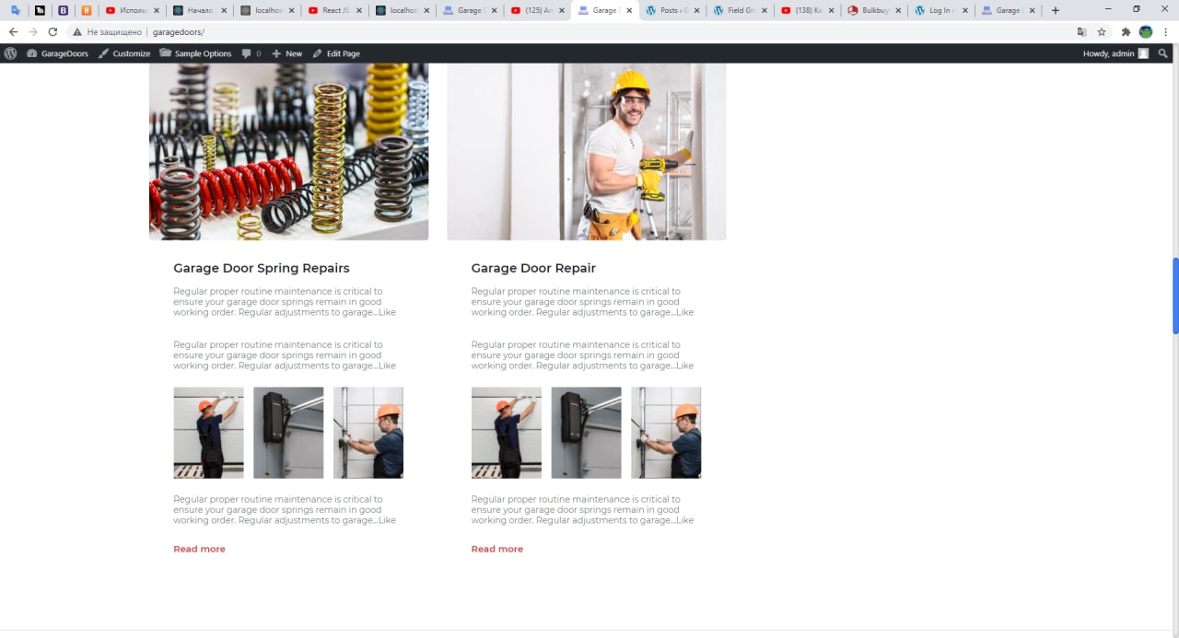Open the Chrome profile avatar
Screen dimensions: 1179x638
click(x=1146, y=31)
